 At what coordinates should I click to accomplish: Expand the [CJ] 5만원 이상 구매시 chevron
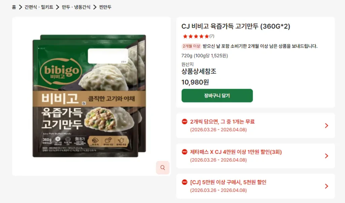point(326,186)
